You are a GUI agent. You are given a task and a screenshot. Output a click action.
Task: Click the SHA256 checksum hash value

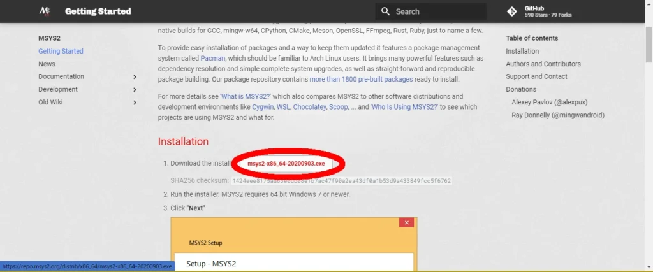click(x=342, y=181)
